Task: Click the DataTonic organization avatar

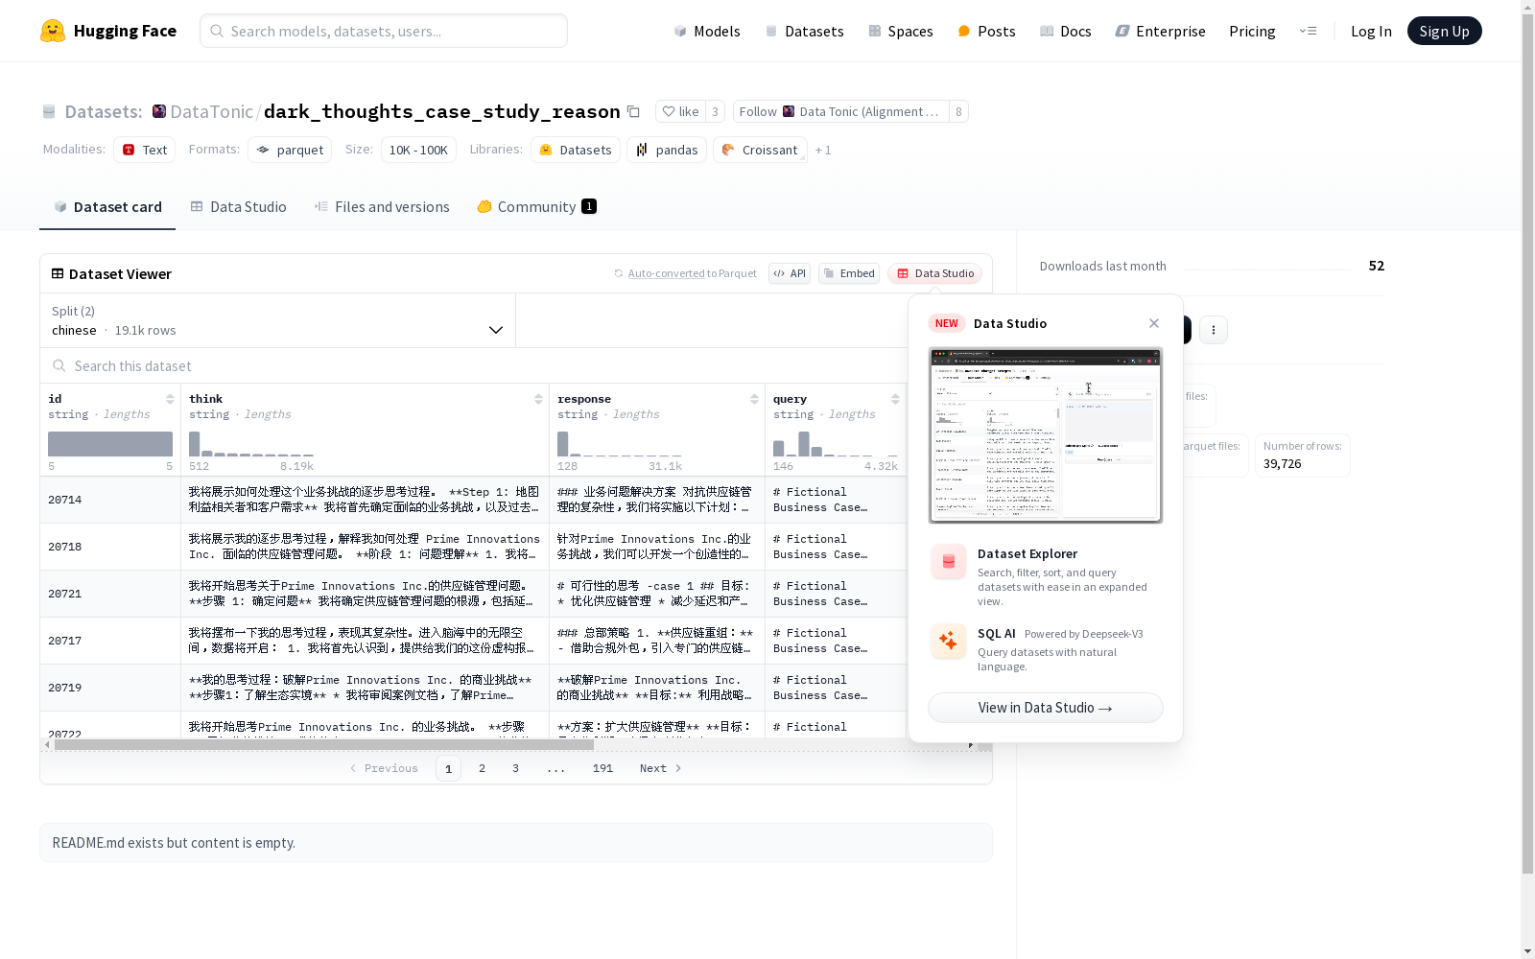Action: 159,111
